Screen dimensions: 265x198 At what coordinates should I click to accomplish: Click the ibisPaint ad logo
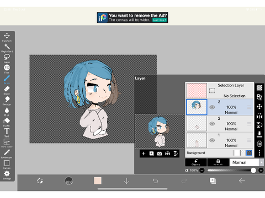[103, 18]
